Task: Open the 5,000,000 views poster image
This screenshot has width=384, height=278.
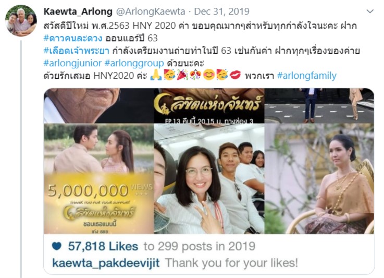Action: (99, 178)
